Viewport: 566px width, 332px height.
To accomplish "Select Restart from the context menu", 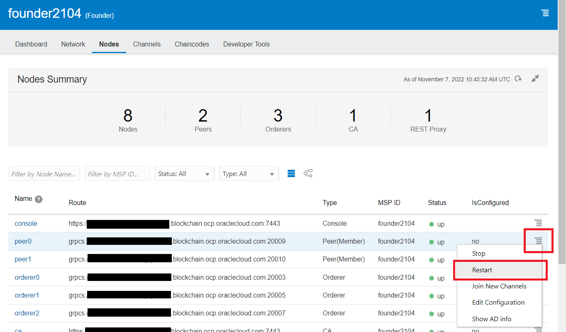I will 482,270.
